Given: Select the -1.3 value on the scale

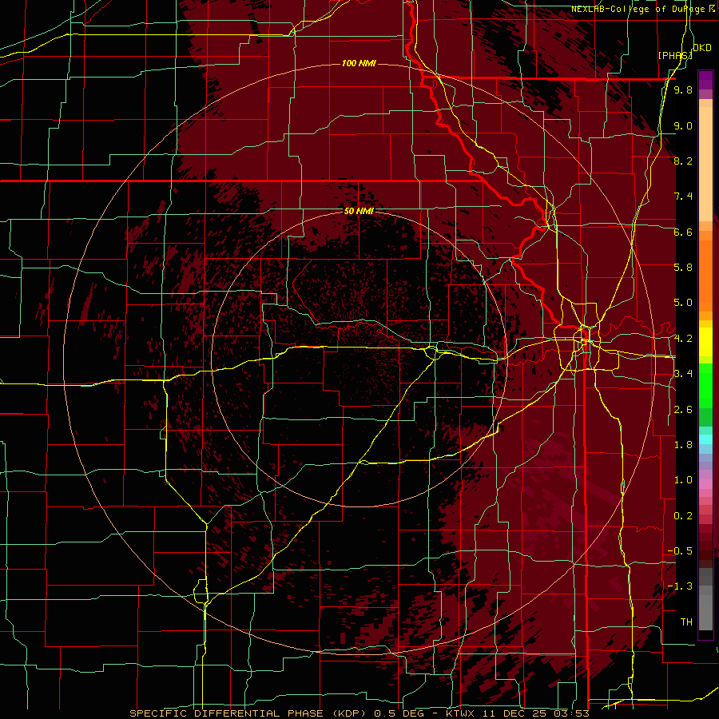Looking at the screenshot, I should [x=680, y=586].
